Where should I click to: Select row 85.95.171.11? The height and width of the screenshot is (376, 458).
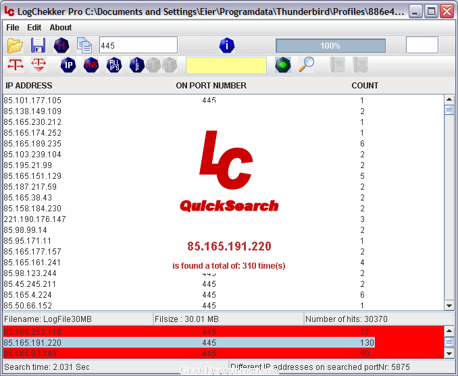[224, 241]
